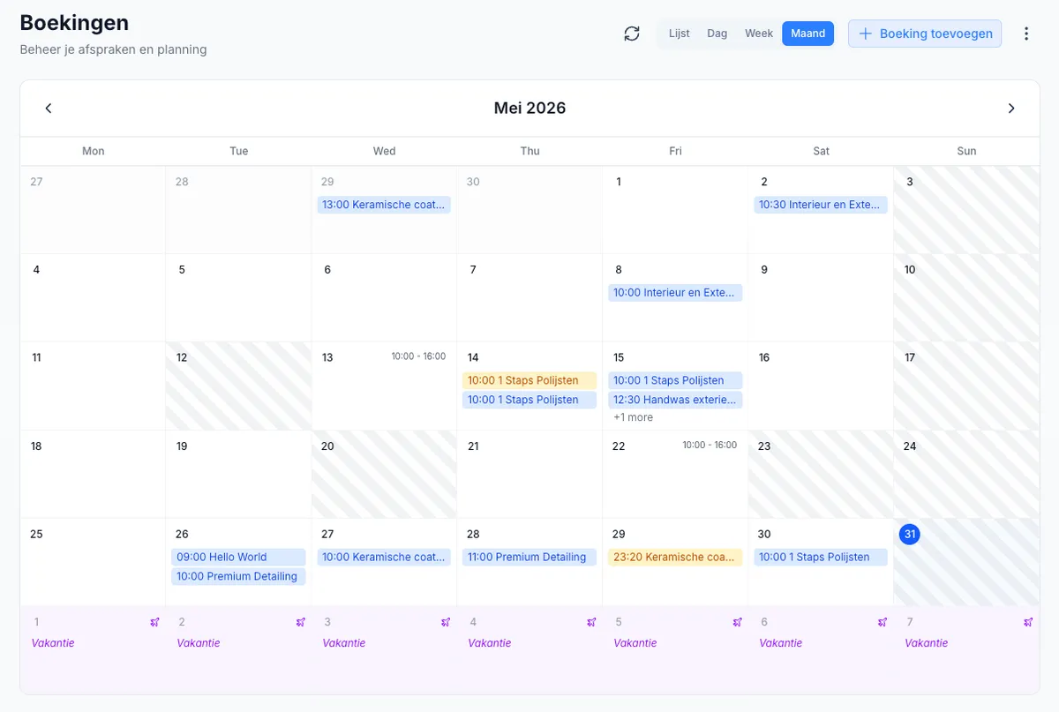Click the airplane icon on next-month day 5
Image resolution: width=1059 pixels, height=712 pixels.
coord(737,622)
